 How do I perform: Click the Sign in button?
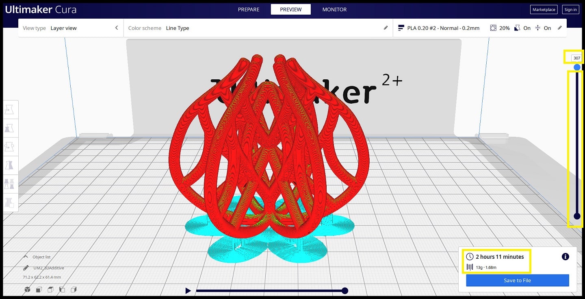tap(570, 9)
